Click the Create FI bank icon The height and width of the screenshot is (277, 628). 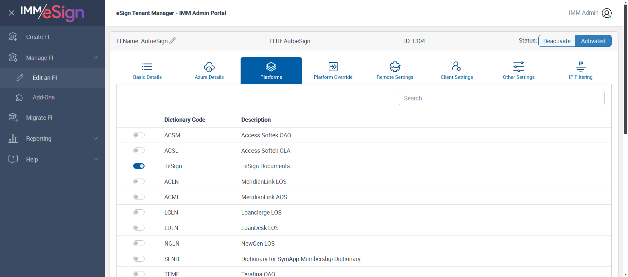[13, 37]
